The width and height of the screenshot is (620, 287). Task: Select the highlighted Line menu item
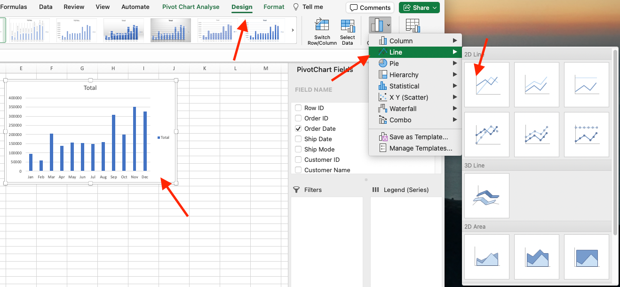click(415, 52)
